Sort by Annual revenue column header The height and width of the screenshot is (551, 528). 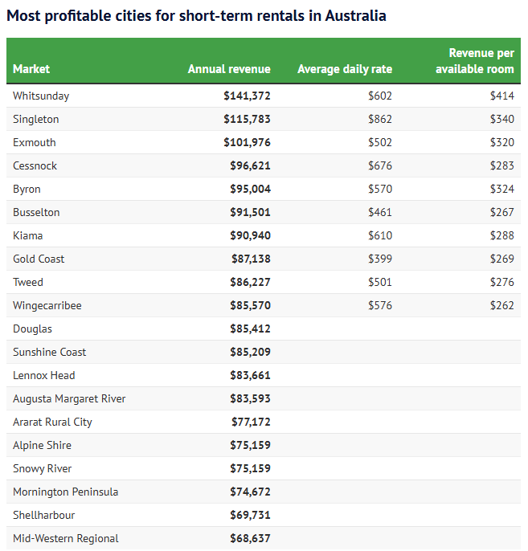point(229,69)
